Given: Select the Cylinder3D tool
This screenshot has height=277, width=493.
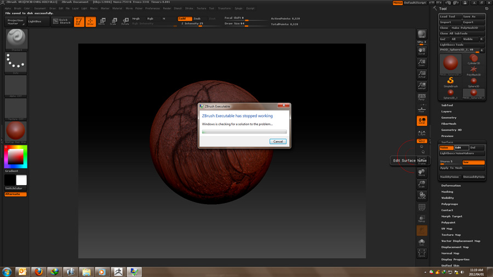Looking at the screenshot, I should (473, 59).
